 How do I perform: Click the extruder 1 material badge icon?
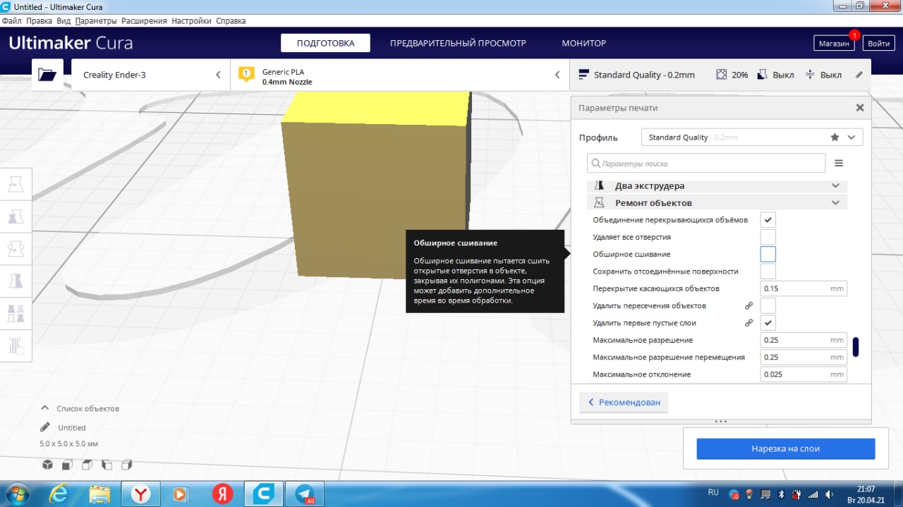click(246, 74)
